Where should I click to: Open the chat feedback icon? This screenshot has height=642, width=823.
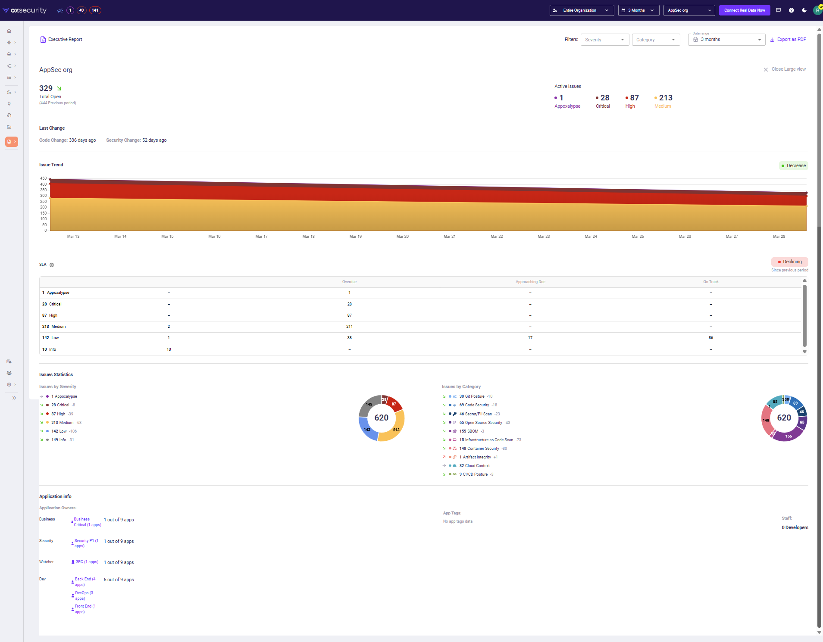pyautogui.click(x=778, y=10)
